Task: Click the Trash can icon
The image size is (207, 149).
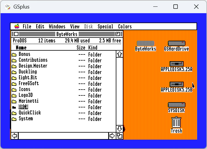Action: pos(177,122)
